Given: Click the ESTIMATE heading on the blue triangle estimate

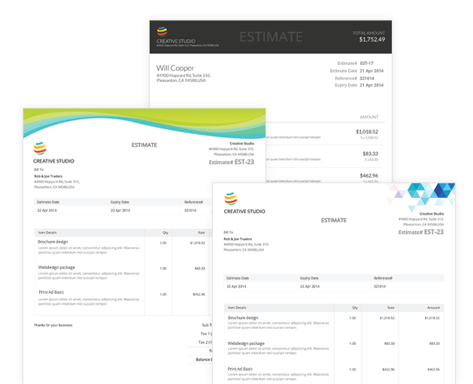Looking at the screenshot, I should click(x=334, y=221).
